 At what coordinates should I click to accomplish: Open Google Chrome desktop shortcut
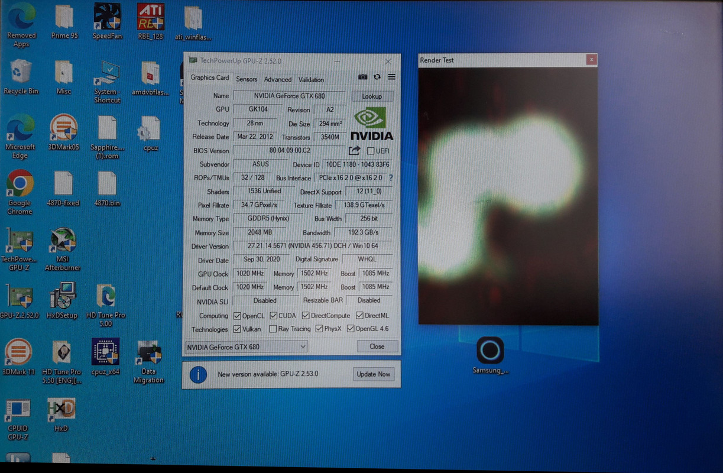pyautogui.click(x=20, y=192)
